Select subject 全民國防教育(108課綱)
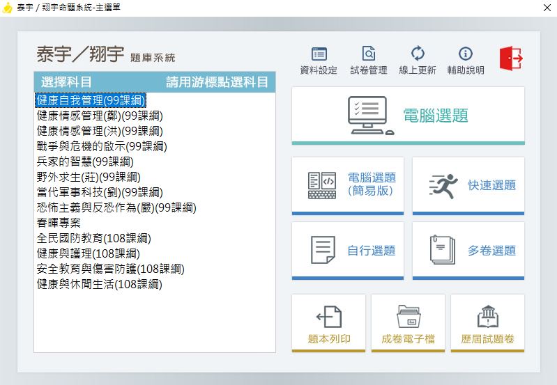The height and width of the screenshot is (385, 557). click(x=94, y=238)
